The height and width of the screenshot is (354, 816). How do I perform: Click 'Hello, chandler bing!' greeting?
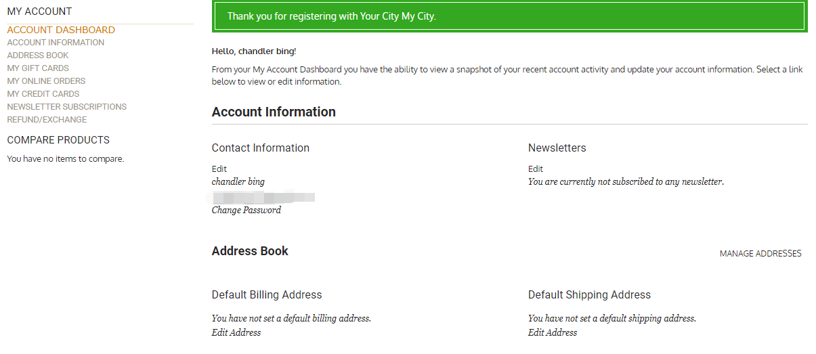pyautogui.click(x=254, y=51)
